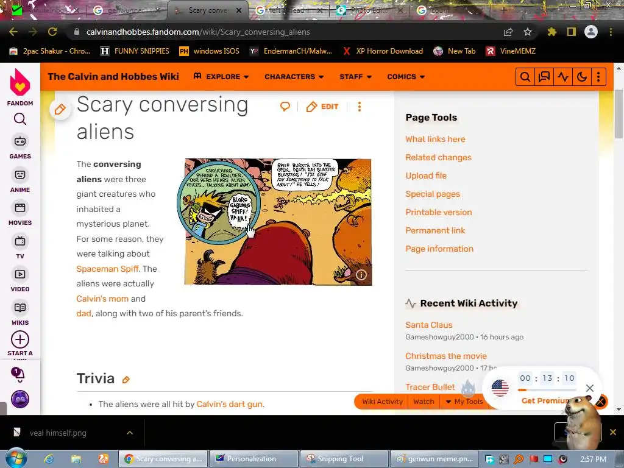Click Wiki Activity in the bottom toolbar
Viewport: 624px width, 468px height.
[x=382, y=402]
